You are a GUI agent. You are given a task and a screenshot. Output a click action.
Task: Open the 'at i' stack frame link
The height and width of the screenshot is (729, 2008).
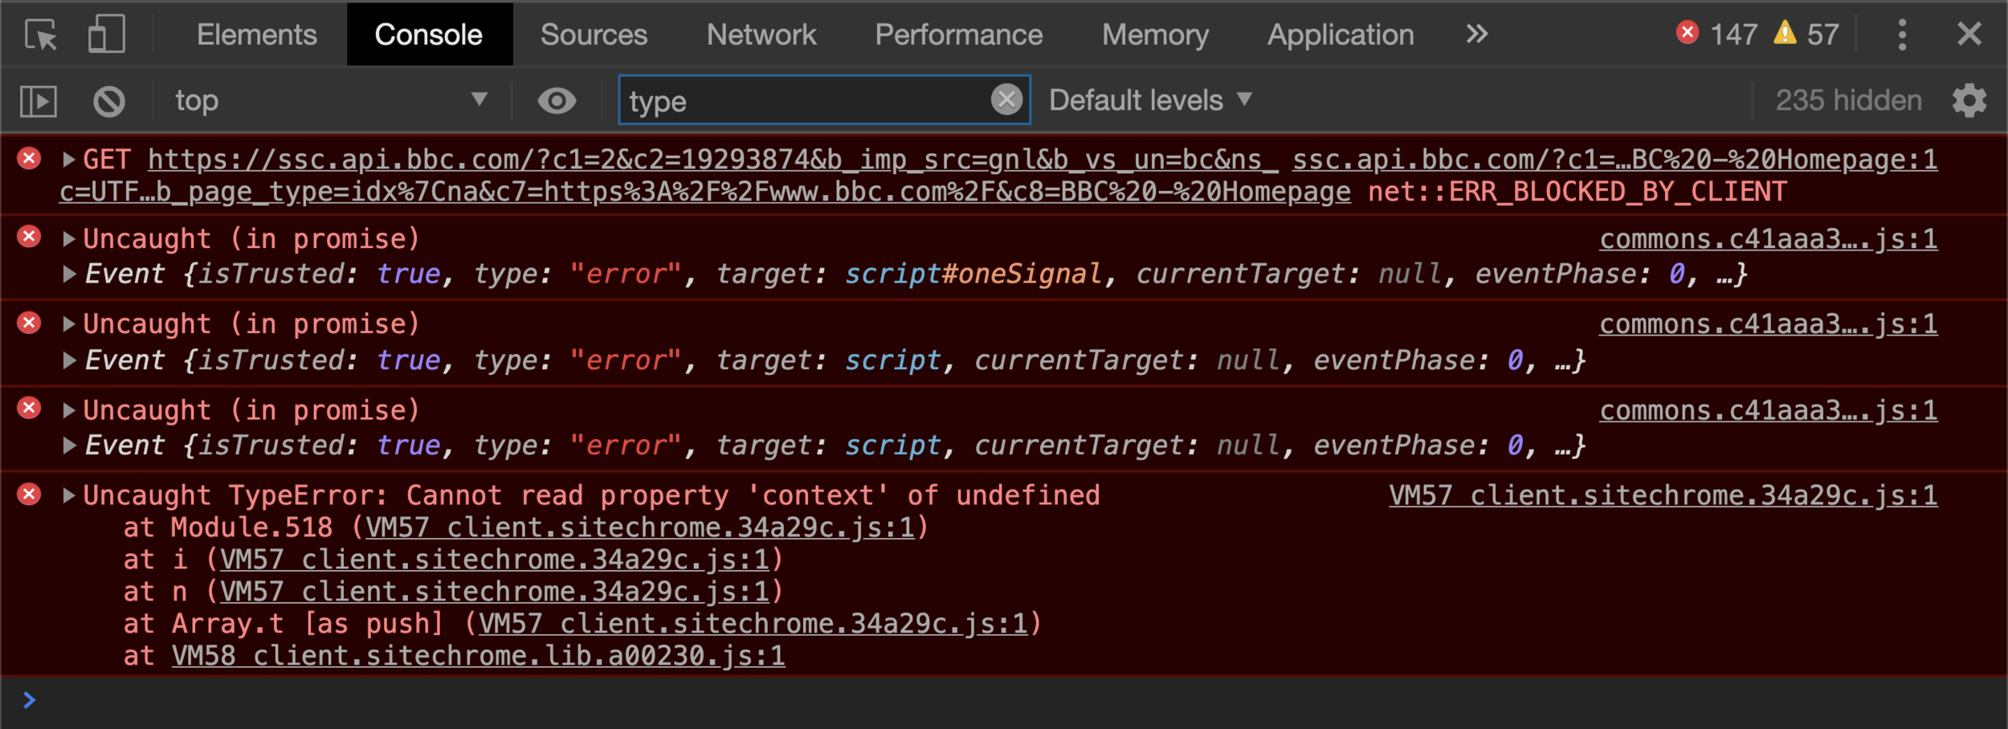click(495, 560)
